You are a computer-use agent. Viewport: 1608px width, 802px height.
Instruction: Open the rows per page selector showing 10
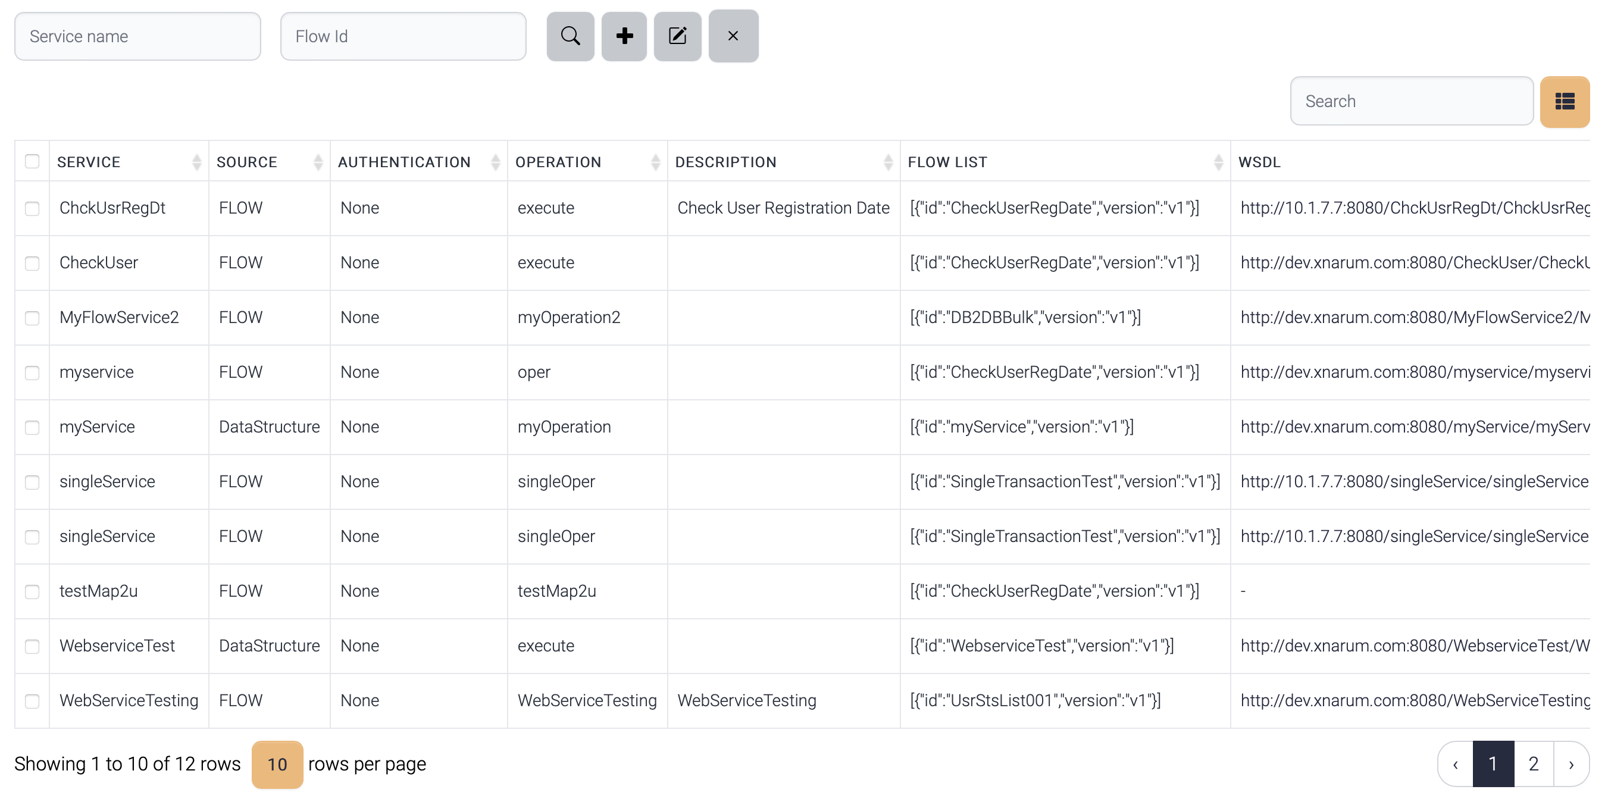tap(277, 763)
